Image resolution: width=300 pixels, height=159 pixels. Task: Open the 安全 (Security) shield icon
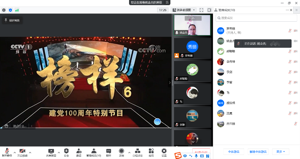coord(66,151)
